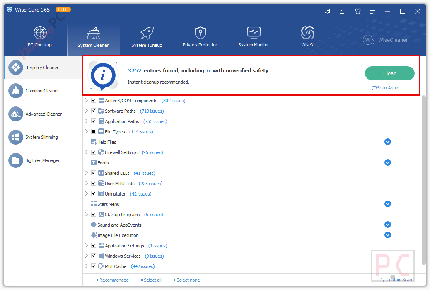Open the PC Checkup radar icon
430x290 pixels.
pos(40,33)
